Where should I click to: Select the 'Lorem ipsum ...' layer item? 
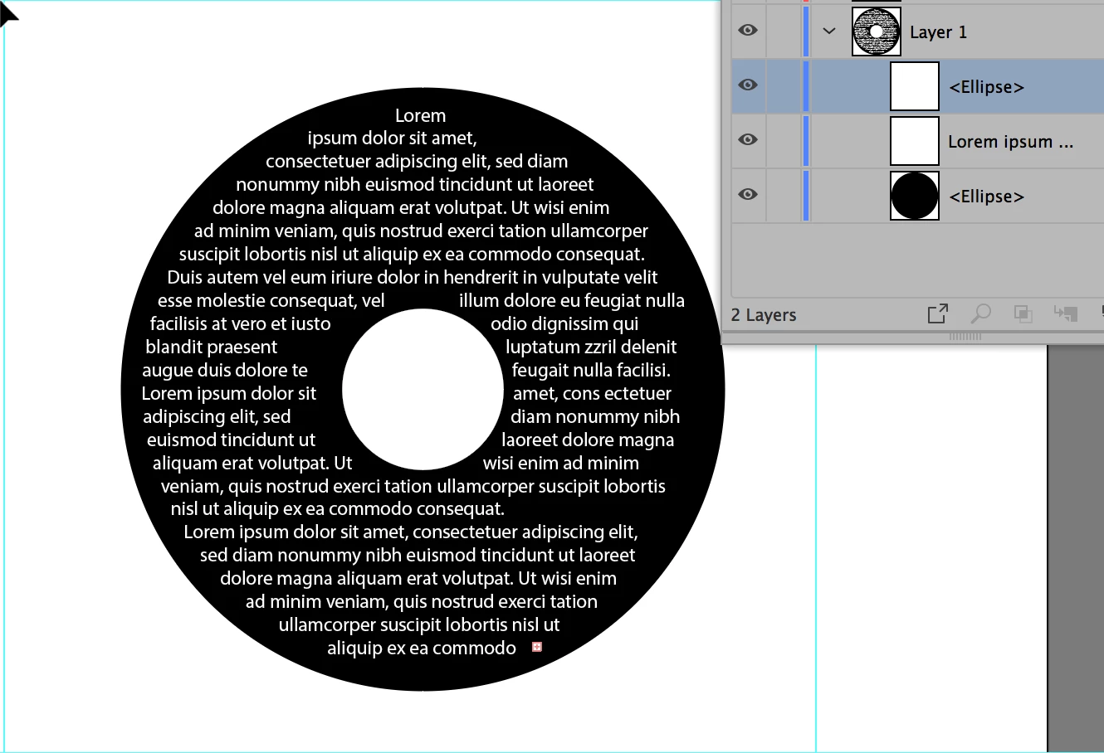(1010, 142)
